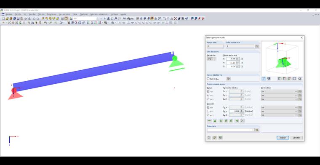The width and height of the screenshot is (320, 165).
Task: Click the notepad icon at dialog bottom
Action: pyautogui.click(x=214, y=138)
